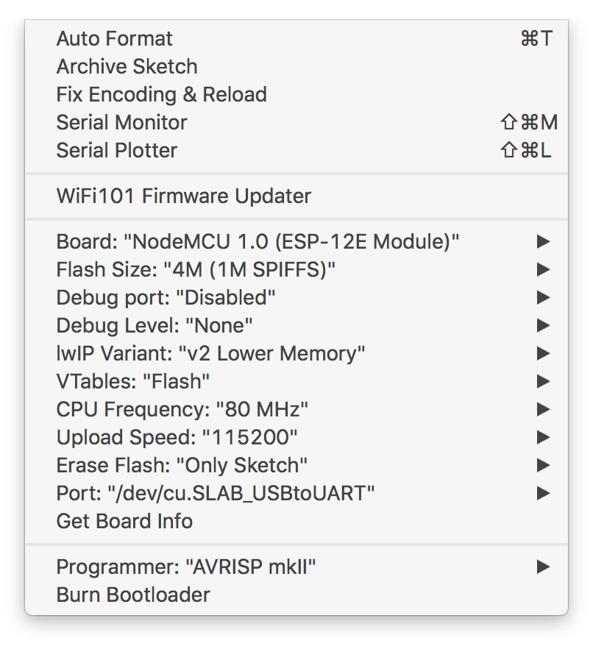The image size is (593, 646).
Task: Open VTables Flash submenu
Action: (x=133, y=381)
